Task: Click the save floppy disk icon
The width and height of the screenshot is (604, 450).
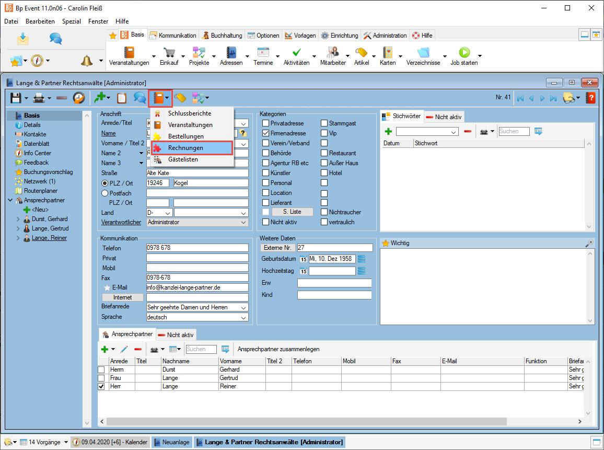Action: click(16, 98)
